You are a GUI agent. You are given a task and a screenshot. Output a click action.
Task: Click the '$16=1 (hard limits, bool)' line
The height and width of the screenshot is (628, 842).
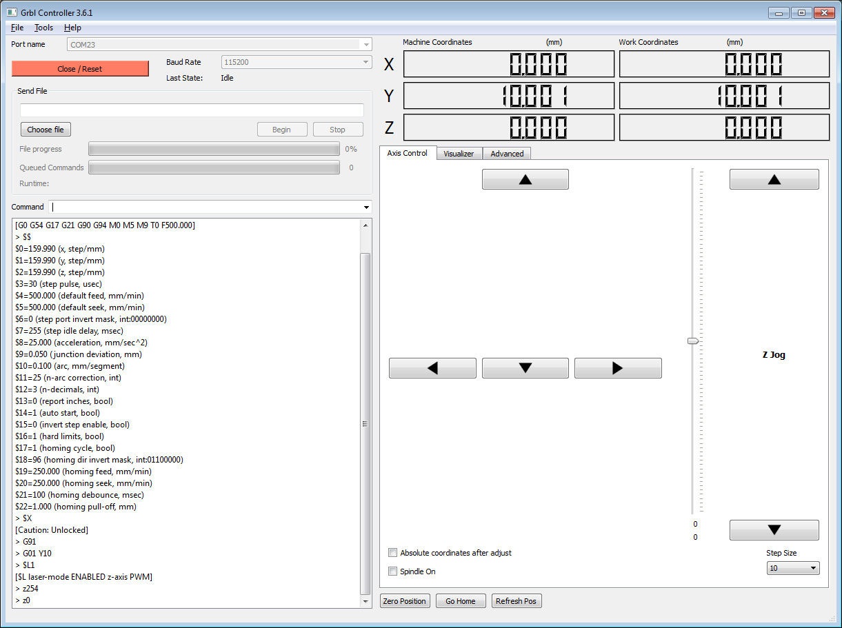point(59,436)
